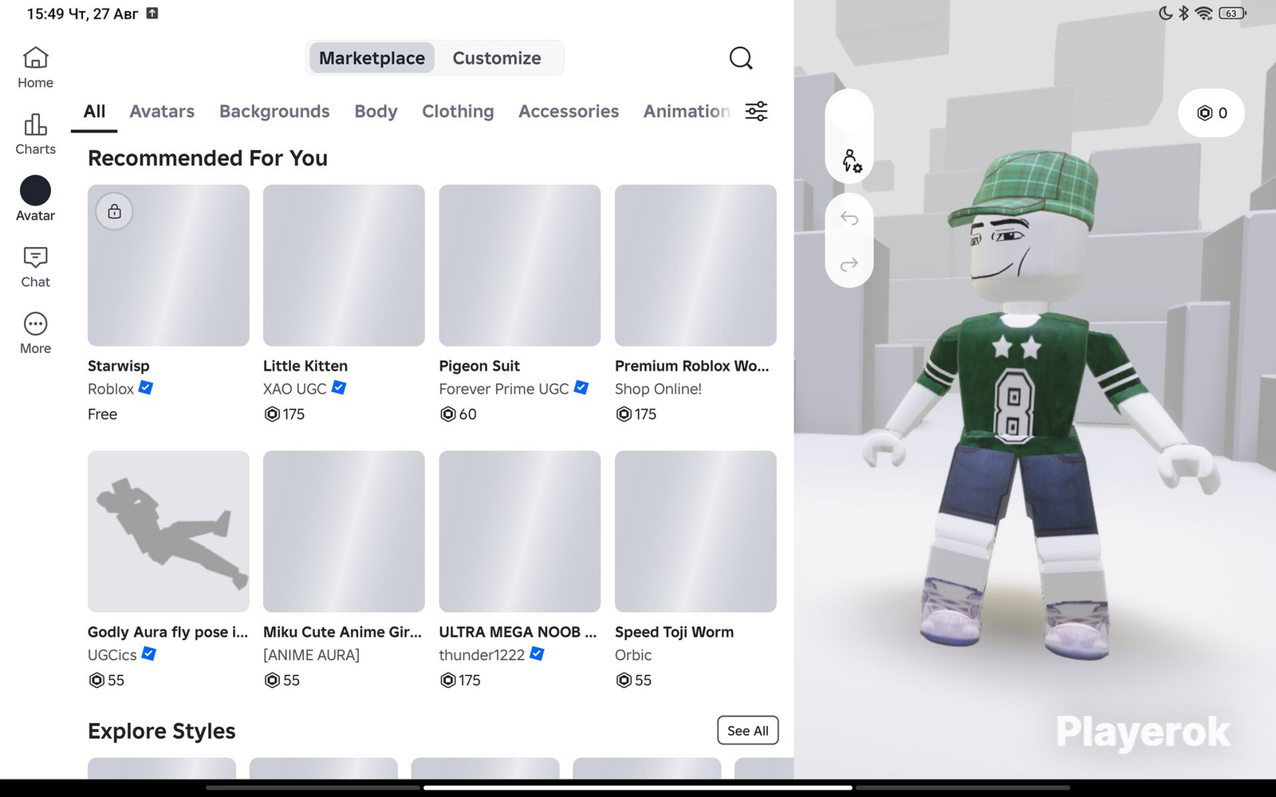This screenshot has height=797, width=1276.
Task: Open the Speed Toji Worm thumbnail
Action: [x=695, y=532]
